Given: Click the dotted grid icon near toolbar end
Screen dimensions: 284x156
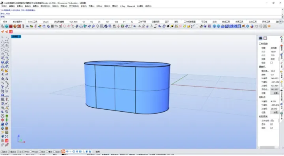Looking at the screenshot, I should pyautogui.click(x=265, y=26).
